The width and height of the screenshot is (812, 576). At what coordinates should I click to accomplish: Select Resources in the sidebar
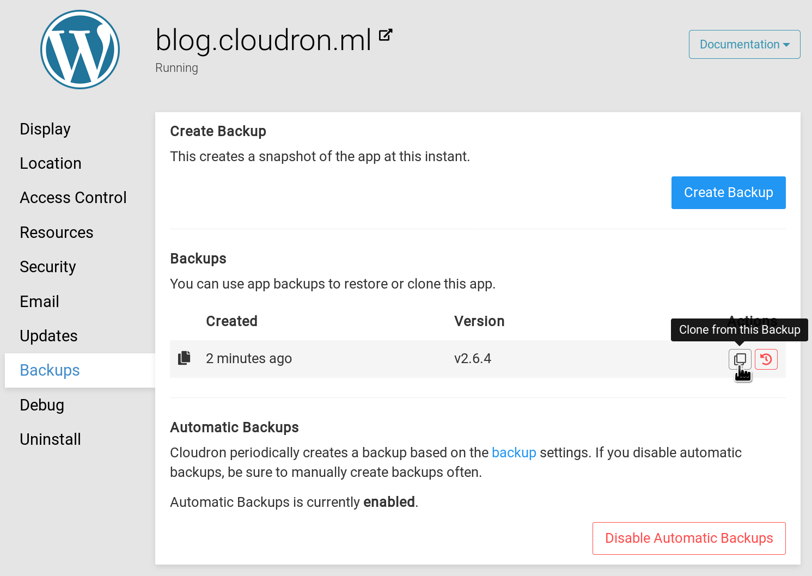[x=57, y=232]
